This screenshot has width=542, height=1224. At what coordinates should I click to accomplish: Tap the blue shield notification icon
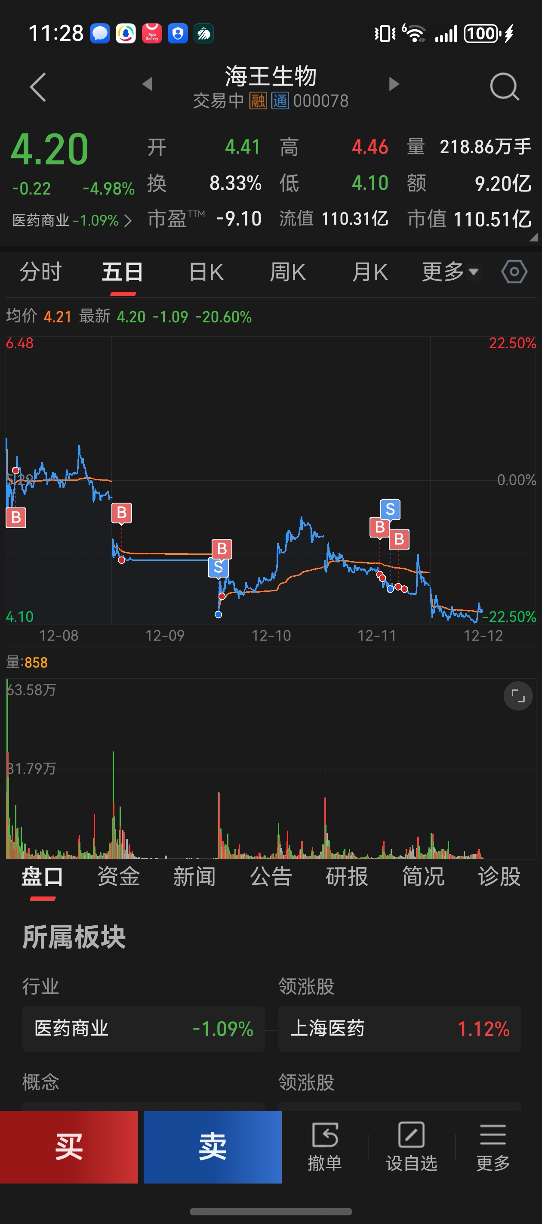178,34
